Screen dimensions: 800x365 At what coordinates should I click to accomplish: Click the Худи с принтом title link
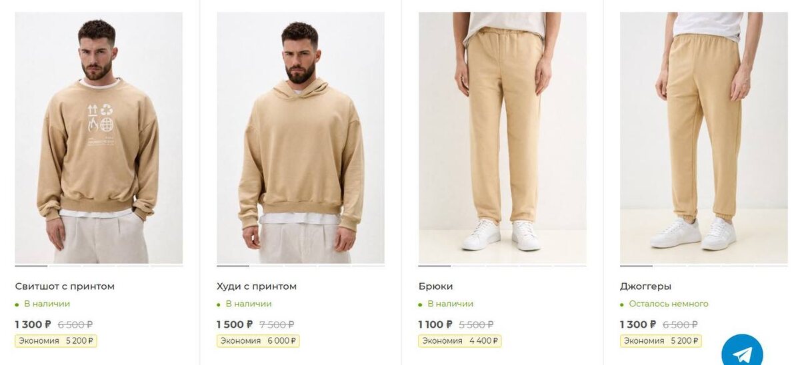tap(257, 286)
